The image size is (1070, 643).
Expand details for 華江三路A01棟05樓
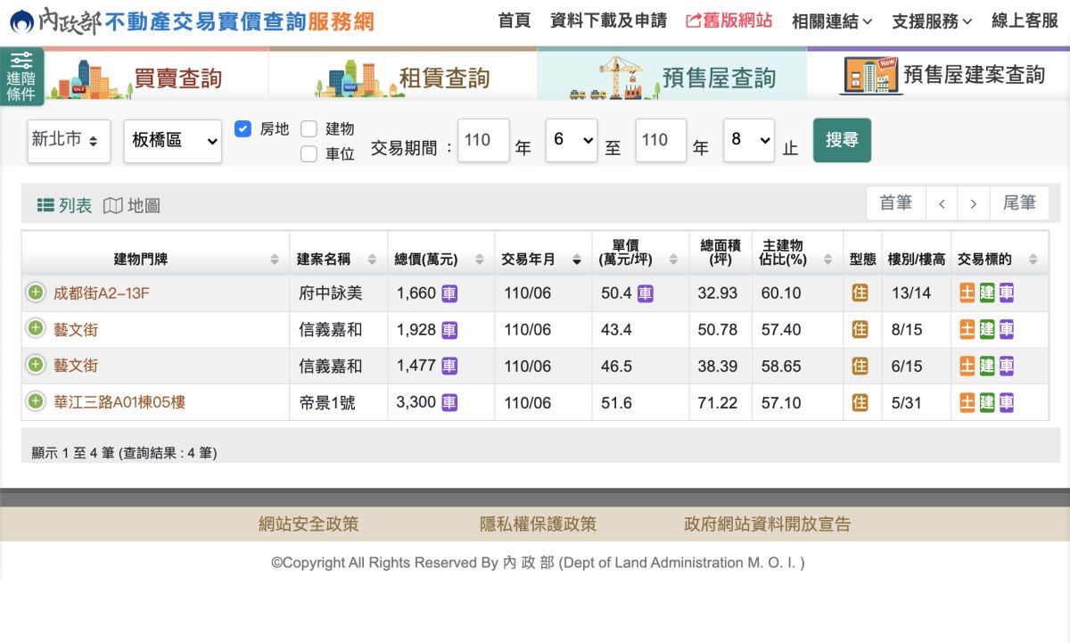tap(36, 402)
